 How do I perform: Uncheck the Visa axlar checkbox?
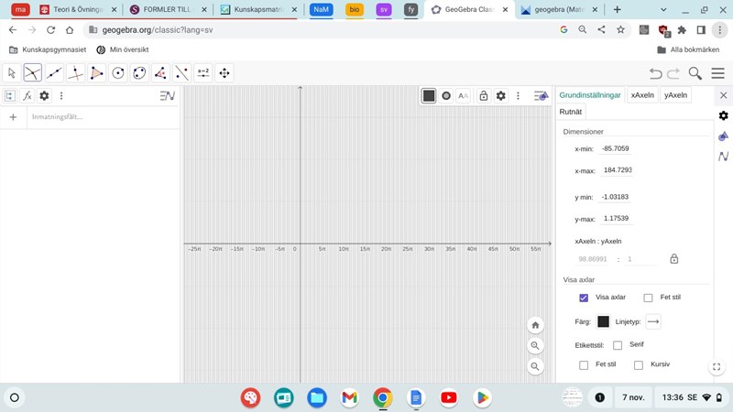[584, 298]
